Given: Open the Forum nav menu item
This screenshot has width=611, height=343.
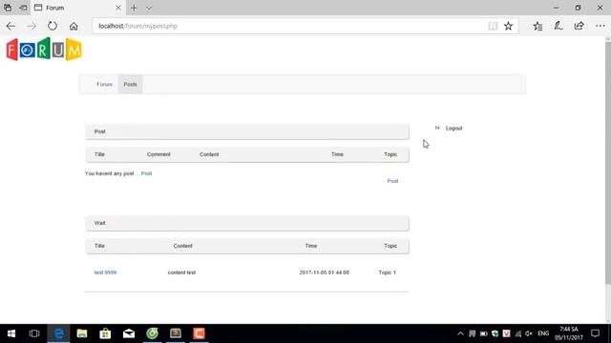Looking at the screenshot, I should point(104,85).
